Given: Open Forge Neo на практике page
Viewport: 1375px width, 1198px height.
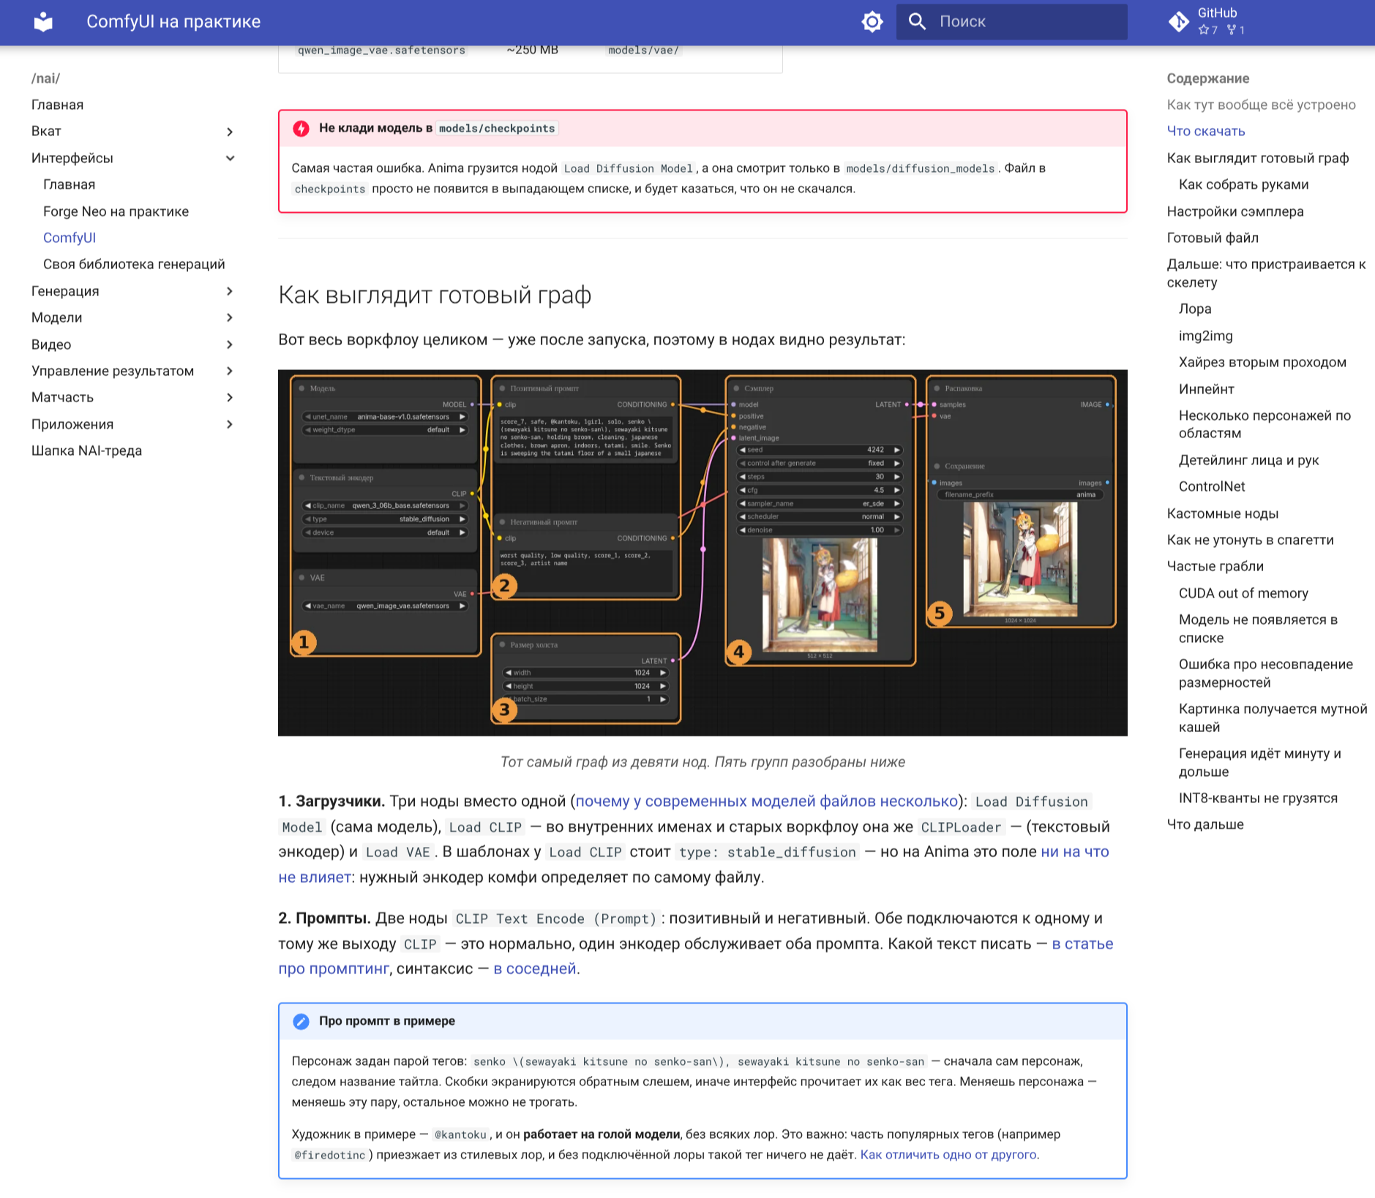Looking at the screenshot, I should click(116, 211).
